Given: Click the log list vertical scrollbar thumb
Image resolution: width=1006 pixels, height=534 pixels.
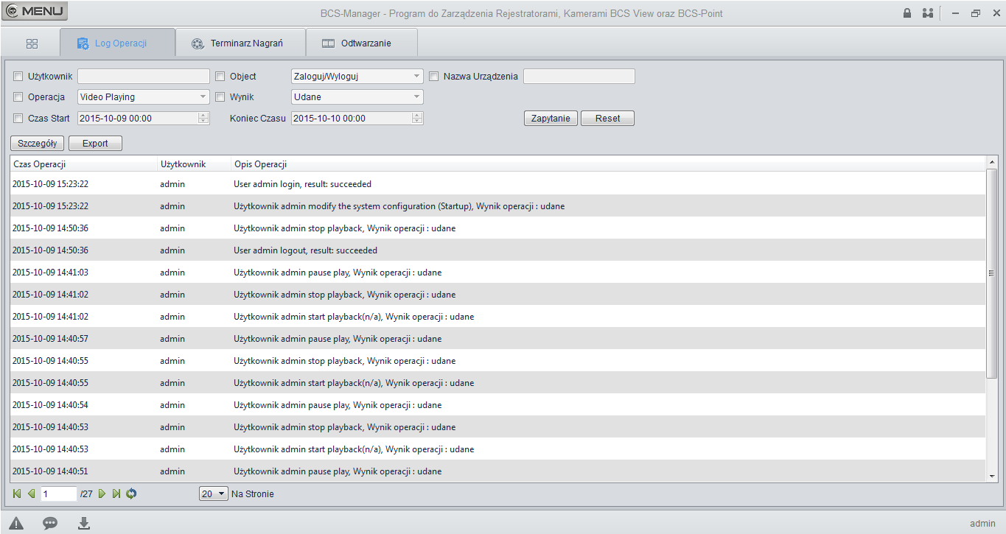Looking at the screenshot, I should (x=991, y=273).
